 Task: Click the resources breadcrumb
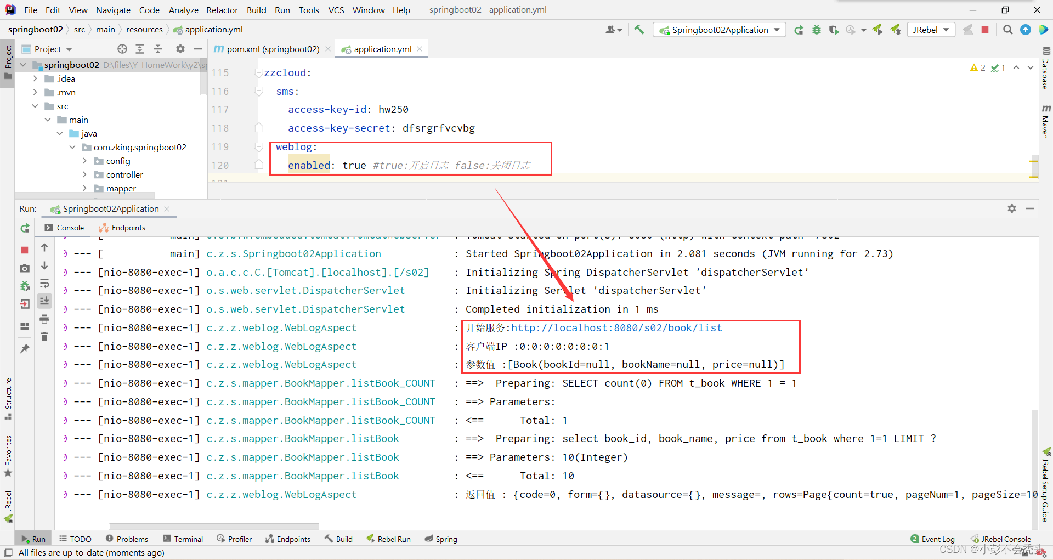tap(144, 29)
